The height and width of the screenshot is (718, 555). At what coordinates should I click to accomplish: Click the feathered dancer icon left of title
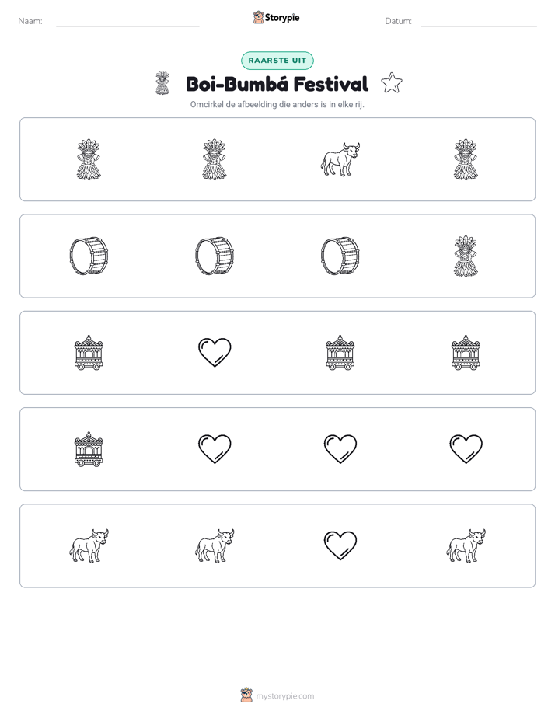pos(162,83)
